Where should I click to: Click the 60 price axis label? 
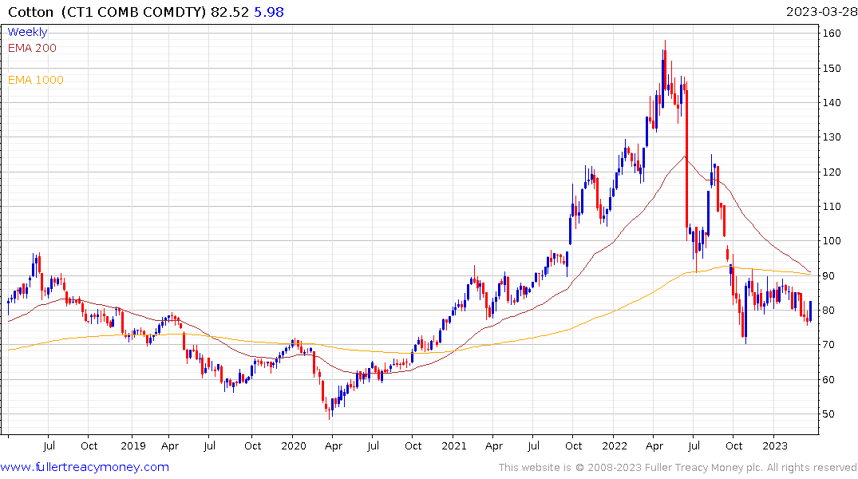(x=828, y=379)
